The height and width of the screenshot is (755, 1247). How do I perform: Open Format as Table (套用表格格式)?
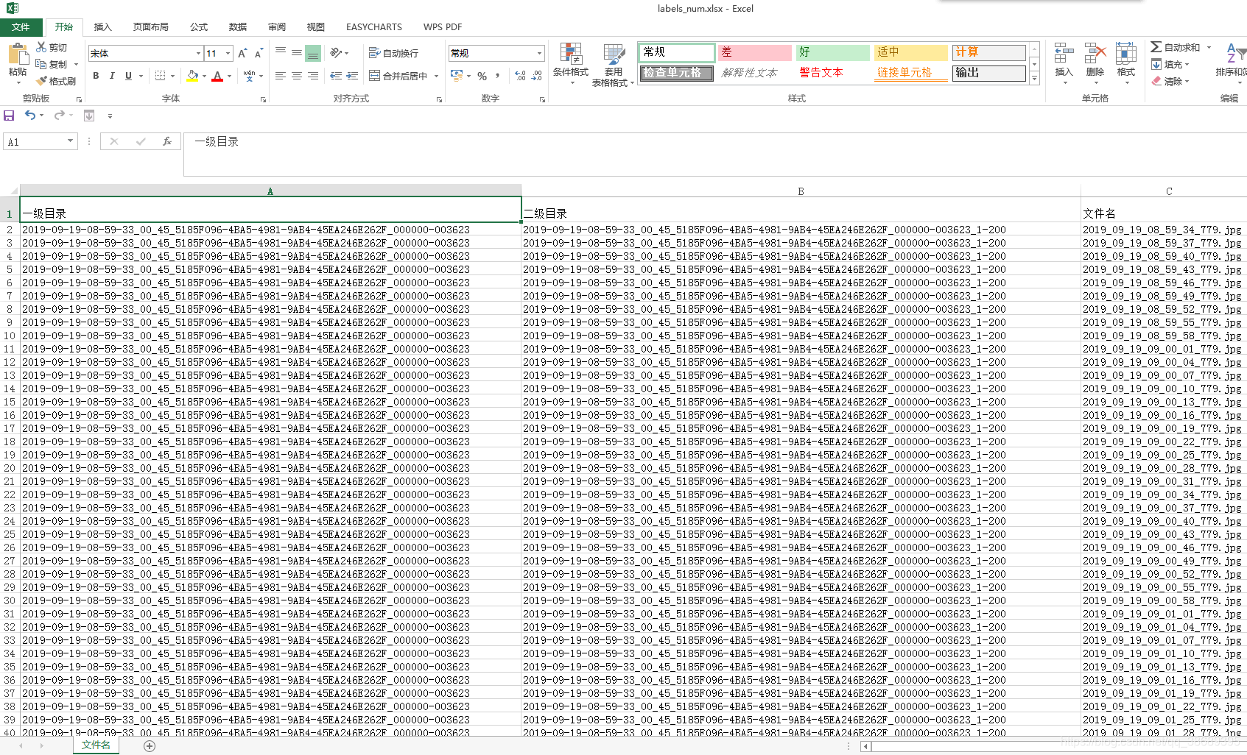pyautogui.click(x=613, y=65)
